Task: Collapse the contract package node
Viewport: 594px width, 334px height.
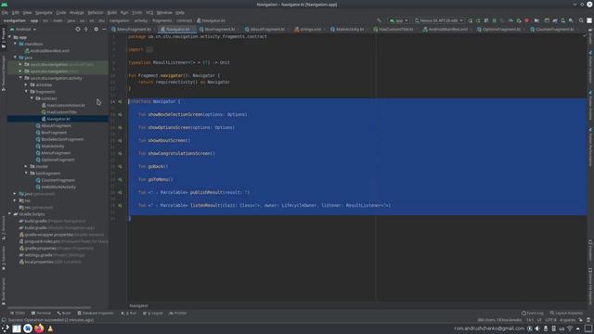Action: pyautogui.click(x=32, y=98)
